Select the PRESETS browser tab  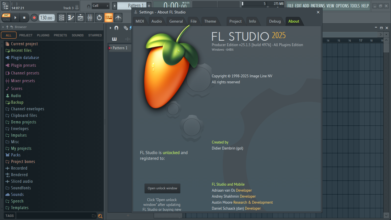coord(60,35)
